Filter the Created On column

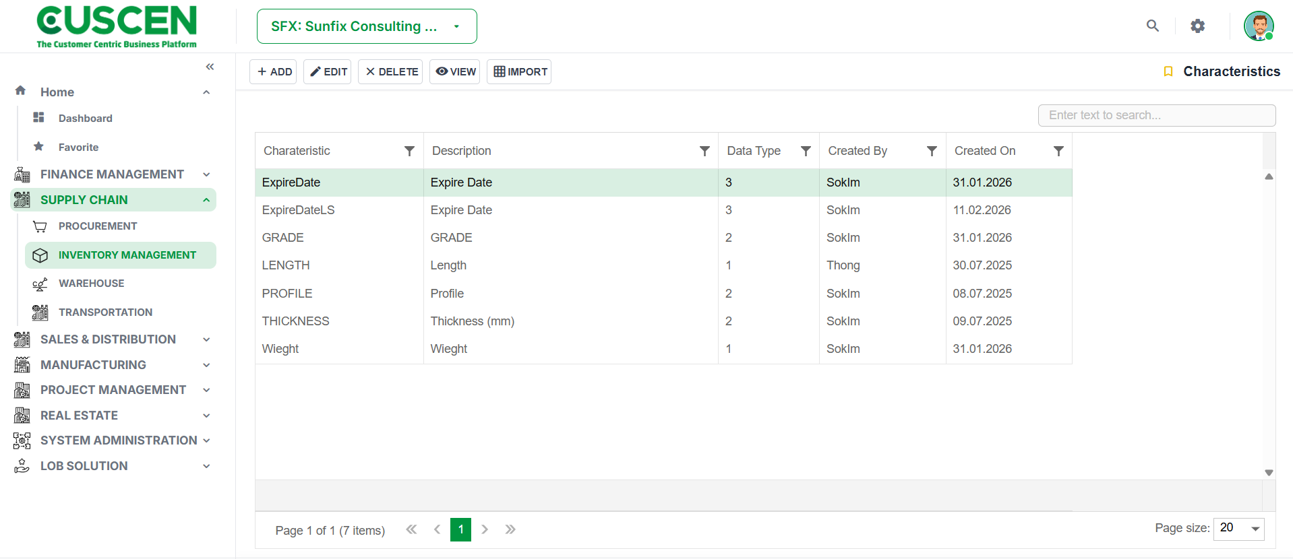point(1058,151)
